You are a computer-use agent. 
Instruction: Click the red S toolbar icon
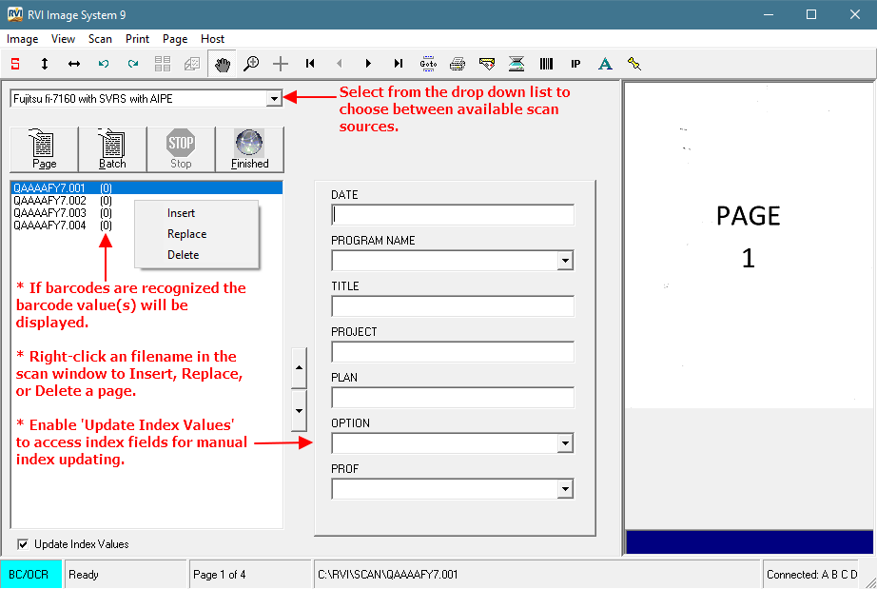[x=15, y=64]
